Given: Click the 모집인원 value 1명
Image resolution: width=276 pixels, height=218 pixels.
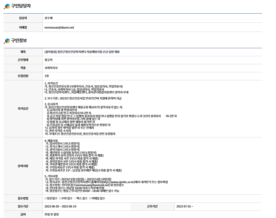Looking at the screenshot, I should tap(47, 76).
